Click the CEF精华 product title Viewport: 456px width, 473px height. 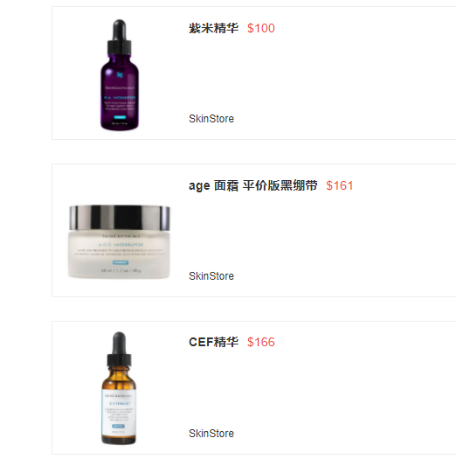(x=213, y=342)
